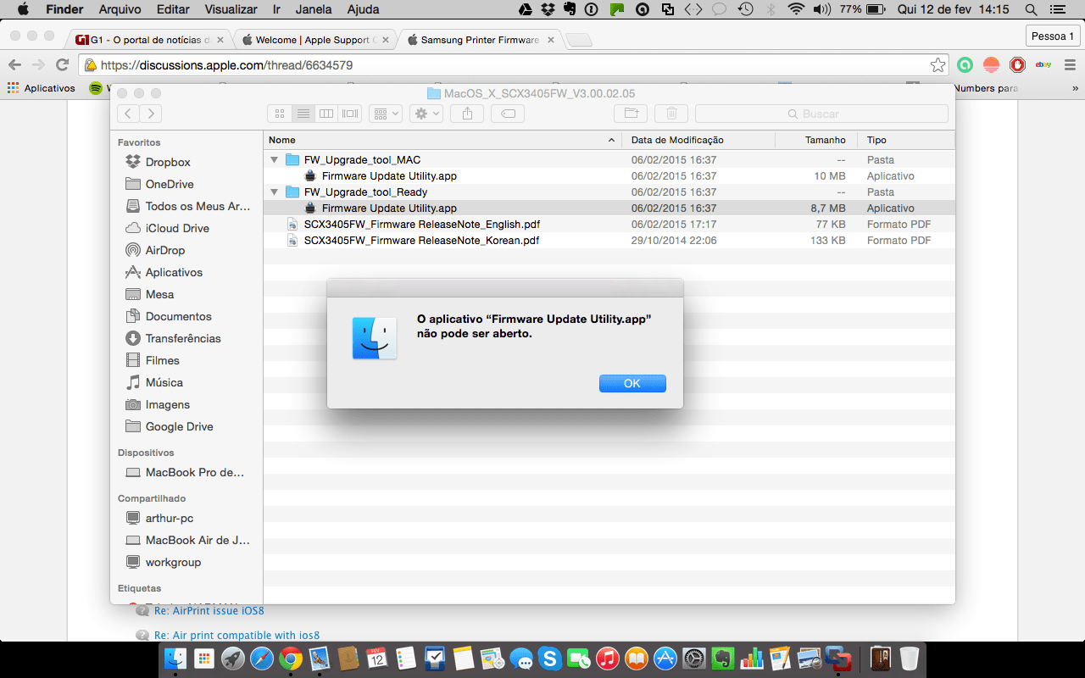Select workgroup in Finder sidebar
This screenshot has height=678, width=1085.
[x=172, y=562]
